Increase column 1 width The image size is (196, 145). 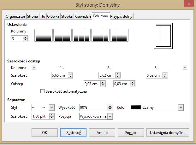point(70,74)
